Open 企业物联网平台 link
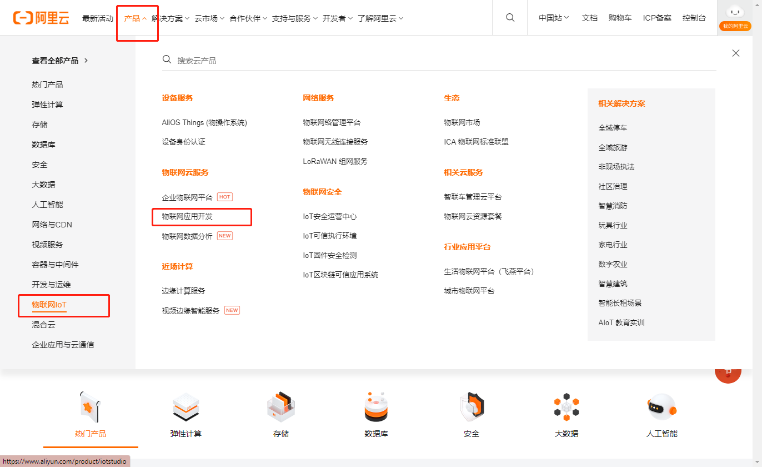 pyautogui.click(x=187, y=197)
